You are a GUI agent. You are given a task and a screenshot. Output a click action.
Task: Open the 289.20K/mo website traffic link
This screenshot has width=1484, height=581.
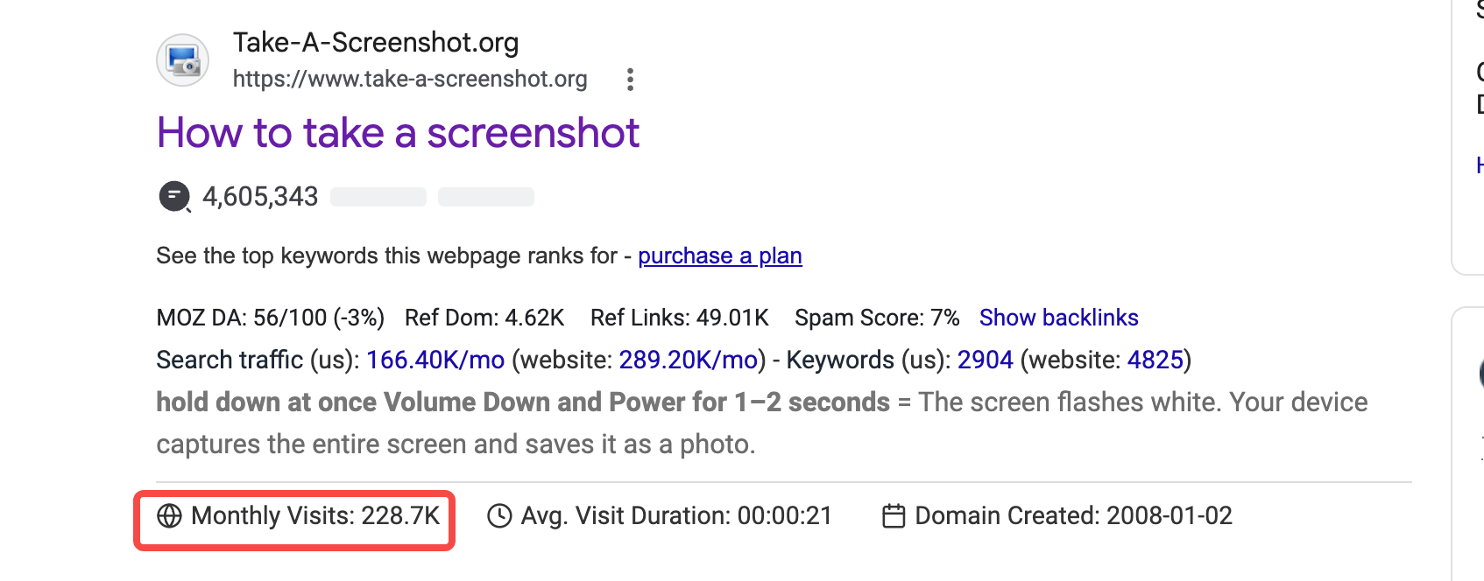click(689, 360)
